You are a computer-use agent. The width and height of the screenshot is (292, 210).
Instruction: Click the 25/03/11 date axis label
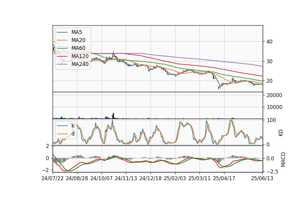click(x=200, y=178)
